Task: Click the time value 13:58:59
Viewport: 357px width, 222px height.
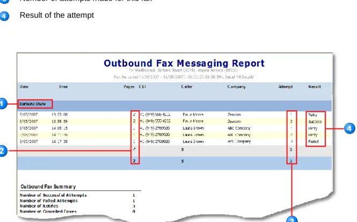Action: 60,121
